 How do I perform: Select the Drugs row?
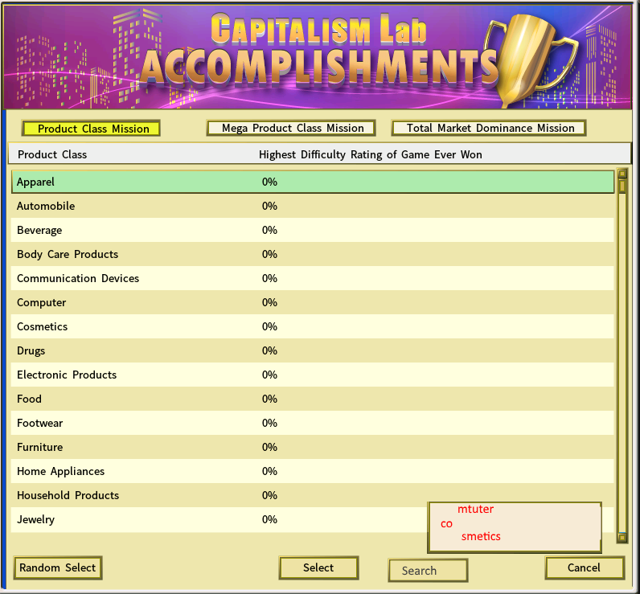tap(313, 350)
